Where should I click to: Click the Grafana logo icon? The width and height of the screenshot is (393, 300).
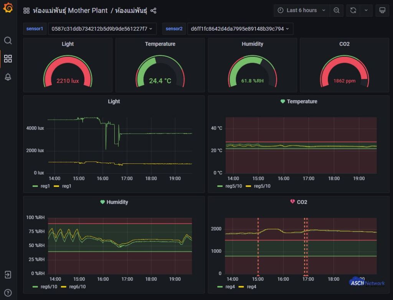click(8, 8)
